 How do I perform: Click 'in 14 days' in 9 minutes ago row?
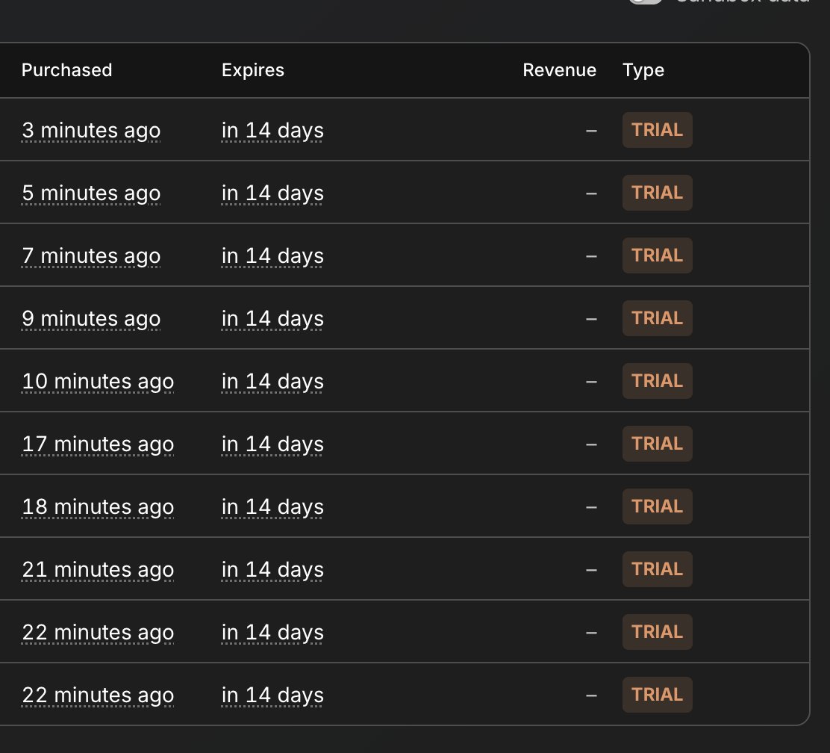[x=272, y=318]
